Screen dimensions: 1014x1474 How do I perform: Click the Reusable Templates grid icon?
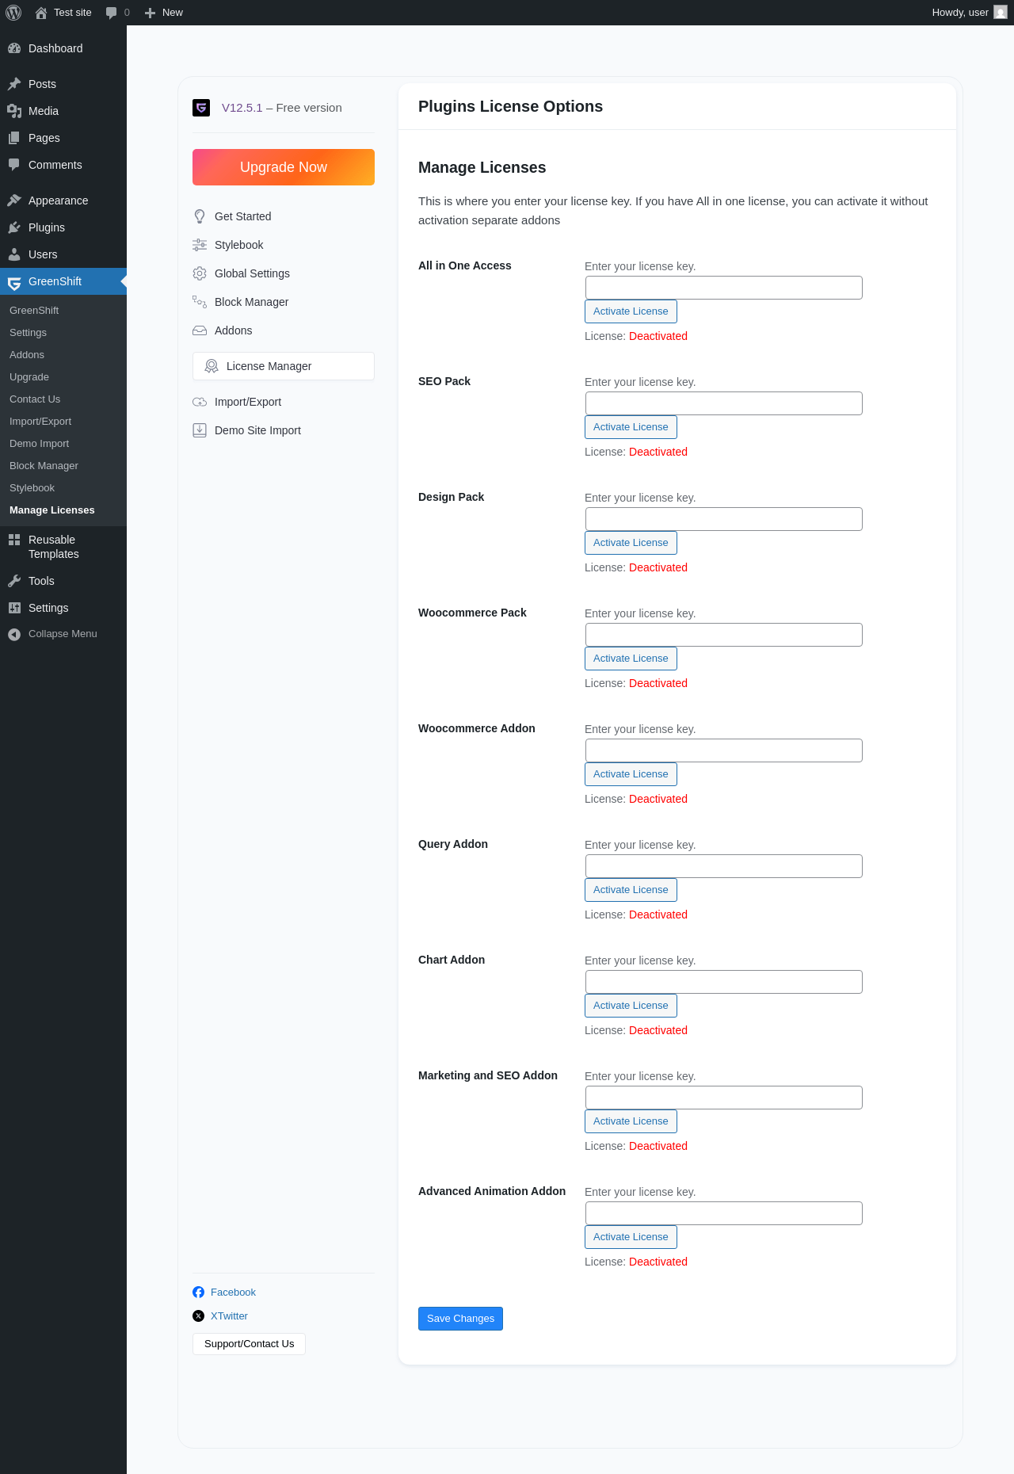pos(14,540)
